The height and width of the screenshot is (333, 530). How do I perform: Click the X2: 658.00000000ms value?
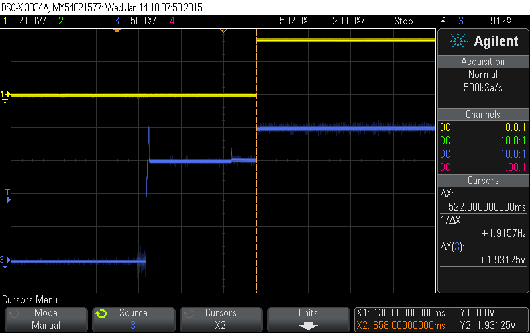coord(401,326)
